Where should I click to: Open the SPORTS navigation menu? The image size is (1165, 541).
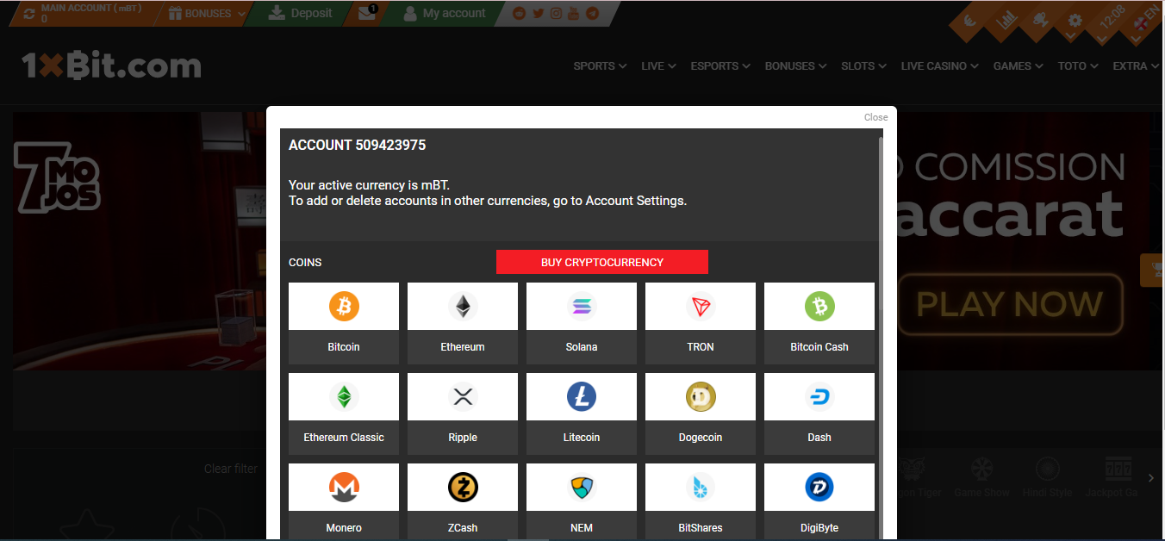[x=600, y=66]
